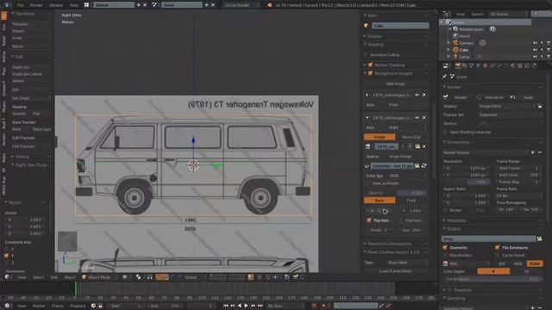The height and width of the screenshot is (310, 552).
Task: Click the viewport shading mode icon
Action: click(x=125, y=277)
